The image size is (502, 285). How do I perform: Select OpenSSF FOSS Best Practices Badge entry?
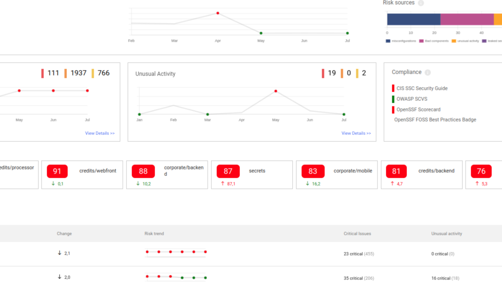(435, 119)
